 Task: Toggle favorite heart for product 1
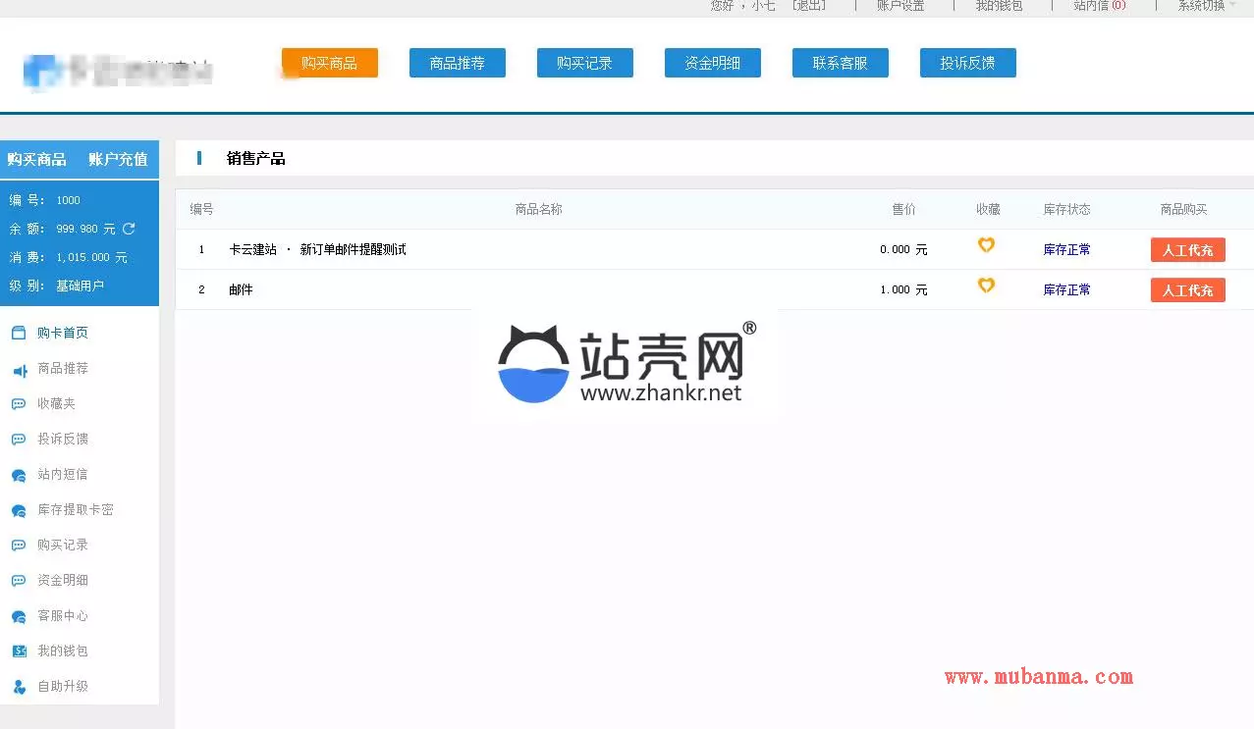[986, 245]
